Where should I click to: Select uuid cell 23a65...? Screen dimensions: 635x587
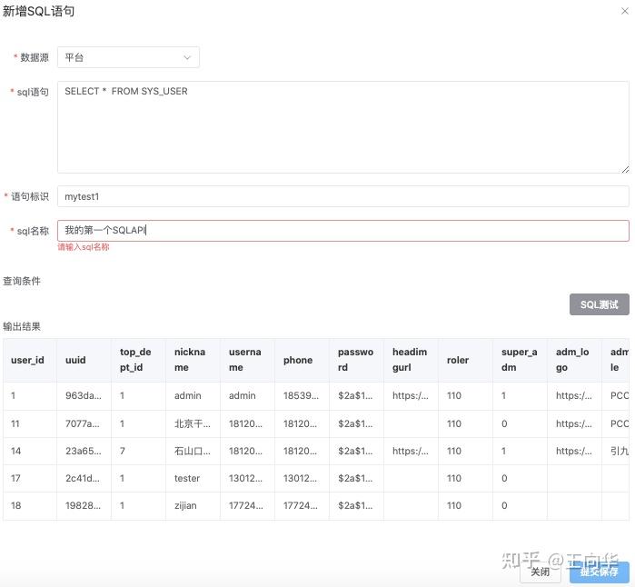click(84, 451)
